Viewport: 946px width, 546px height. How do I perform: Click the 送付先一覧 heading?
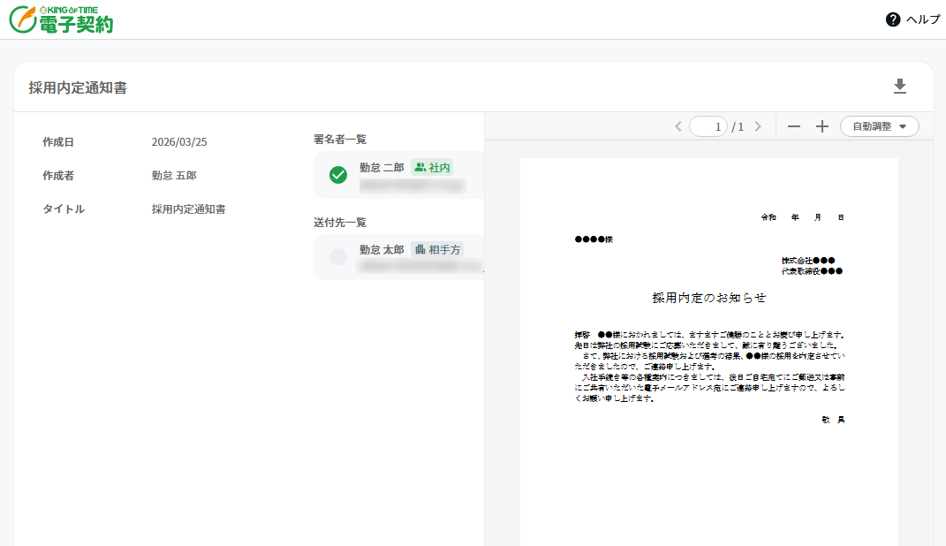[x=340, y=223]
